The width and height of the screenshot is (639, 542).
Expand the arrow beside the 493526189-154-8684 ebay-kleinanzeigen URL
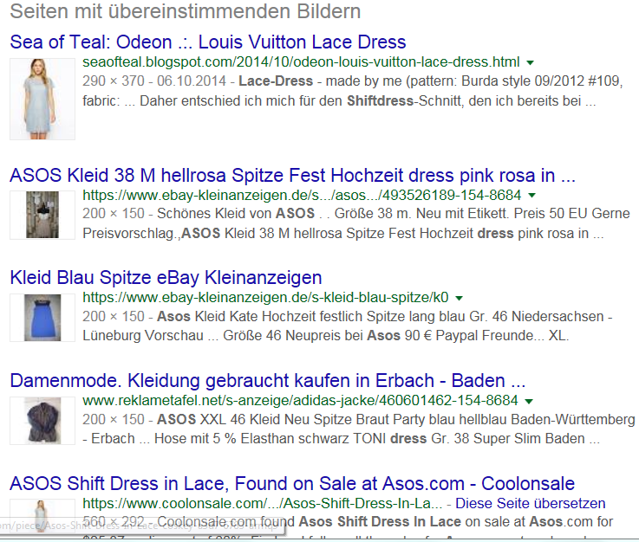[x=531, y=196]
